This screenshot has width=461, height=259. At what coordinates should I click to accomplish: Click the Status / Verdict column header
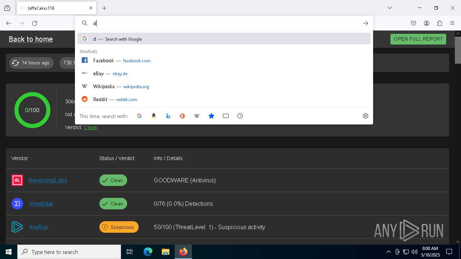[117, 158]
